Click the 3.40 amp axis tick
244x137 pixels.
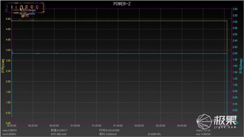(235, 9)
